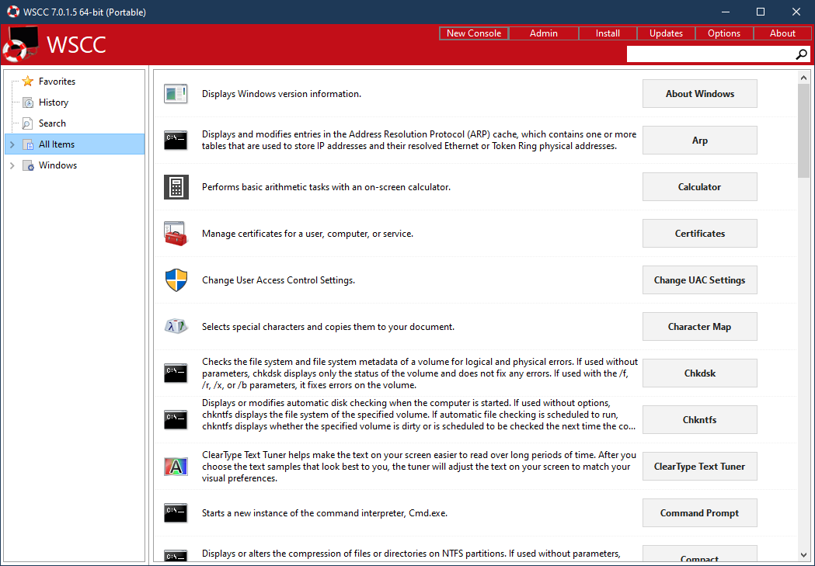The image size is (815, 566).
Task: Launch Character Map
Action: click(699, 327)
